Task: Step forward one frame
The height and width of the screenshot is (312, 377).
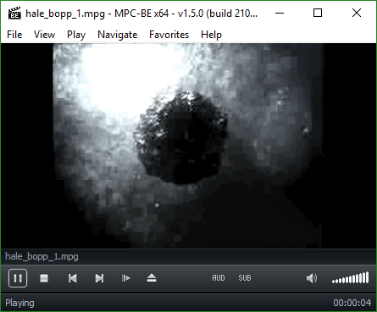Action: [x=125, y=278]
